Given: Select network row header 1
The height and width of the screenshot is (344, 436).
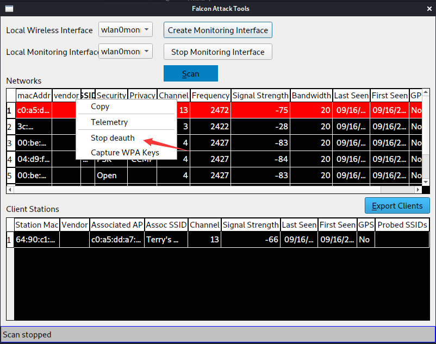Looking at the screenshot, I should pos(10,110).
